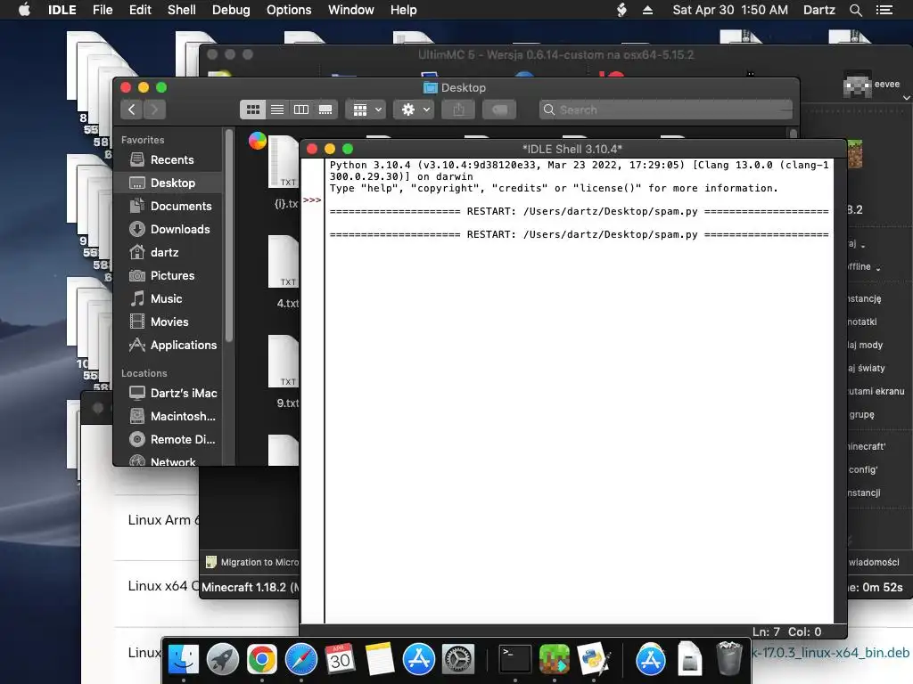Open the IDLE application menu

coord(62,10)
